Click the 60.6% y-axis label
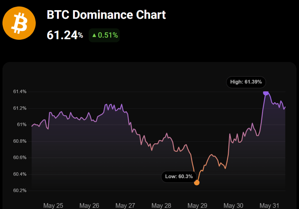Image resolution: width=299 pixels, height=209 pixels. pyautogui.click(x=19, y=158)
